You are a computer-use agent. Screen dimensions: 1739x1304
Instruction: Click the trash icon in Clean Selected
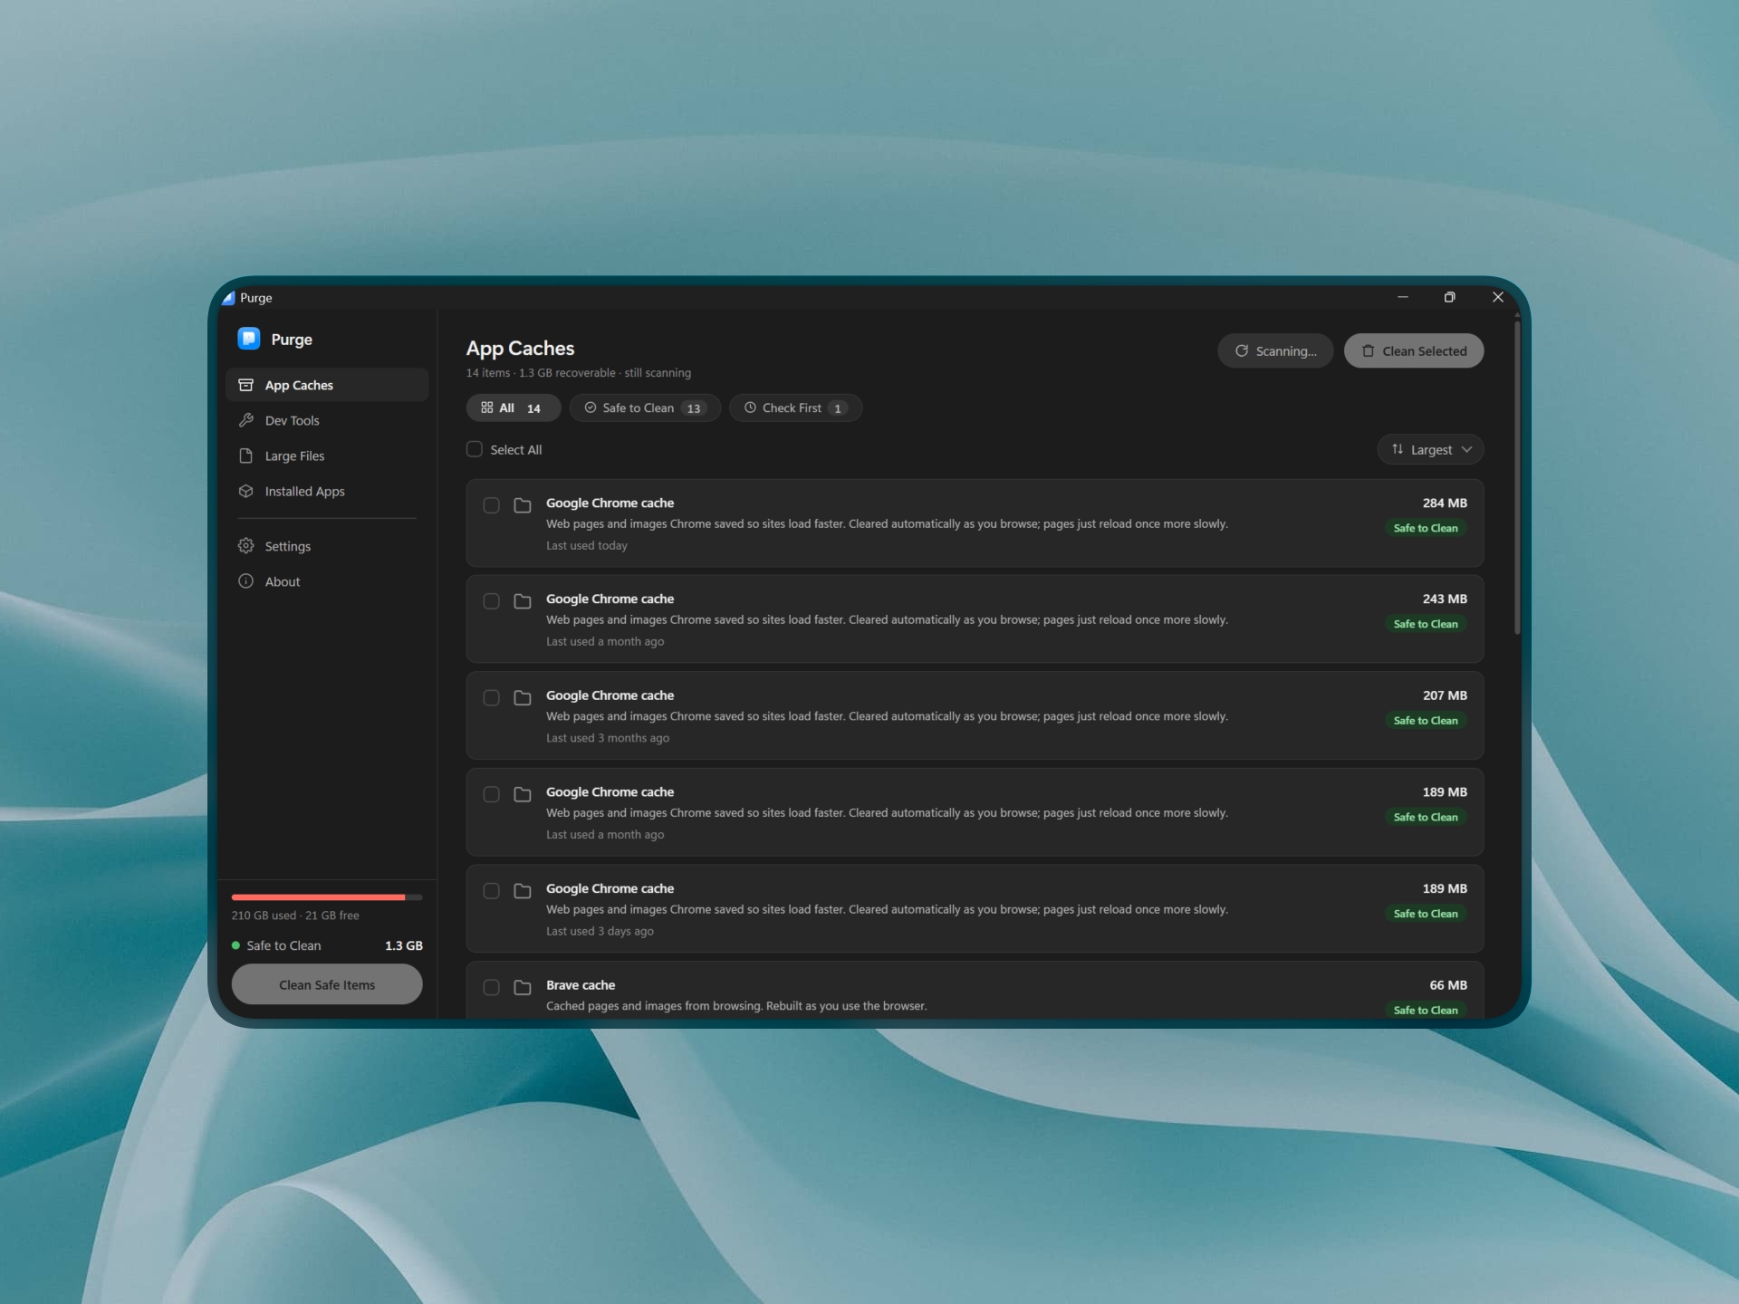click(x=1368, y=350)
